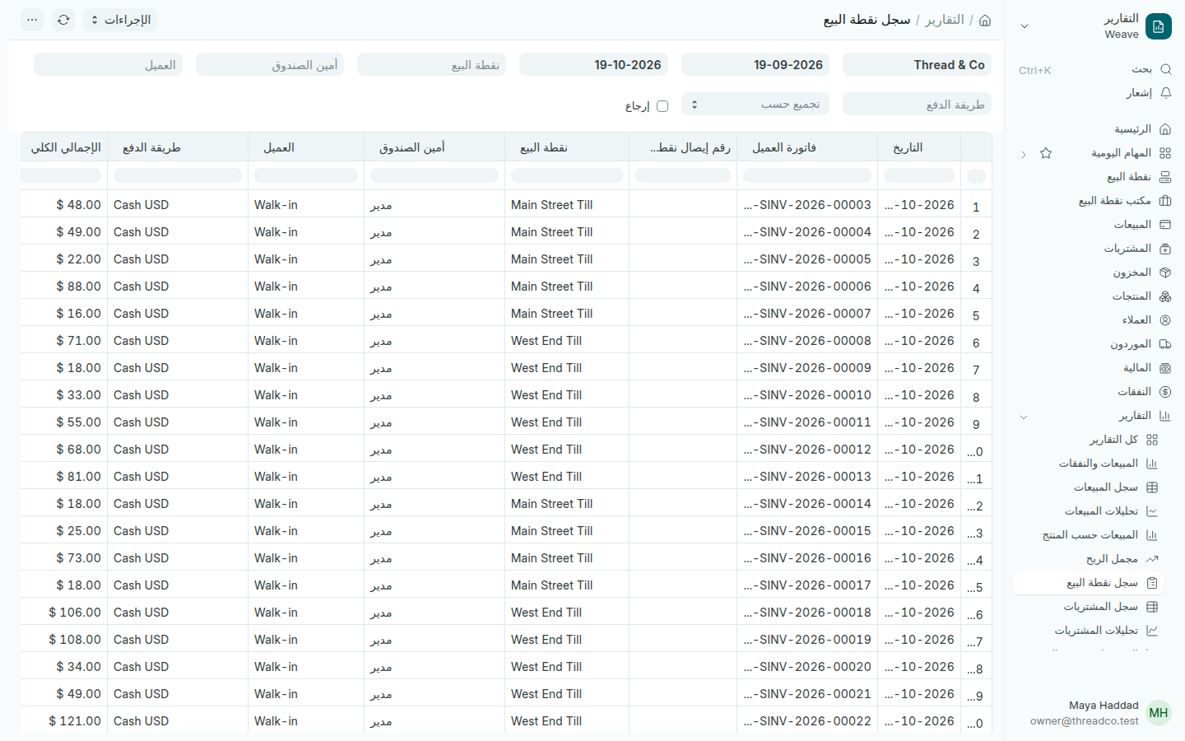Collapse the التقارير sidebar section chevron
Viewport: 1185px width, 741px height.
pos(1024,417)
